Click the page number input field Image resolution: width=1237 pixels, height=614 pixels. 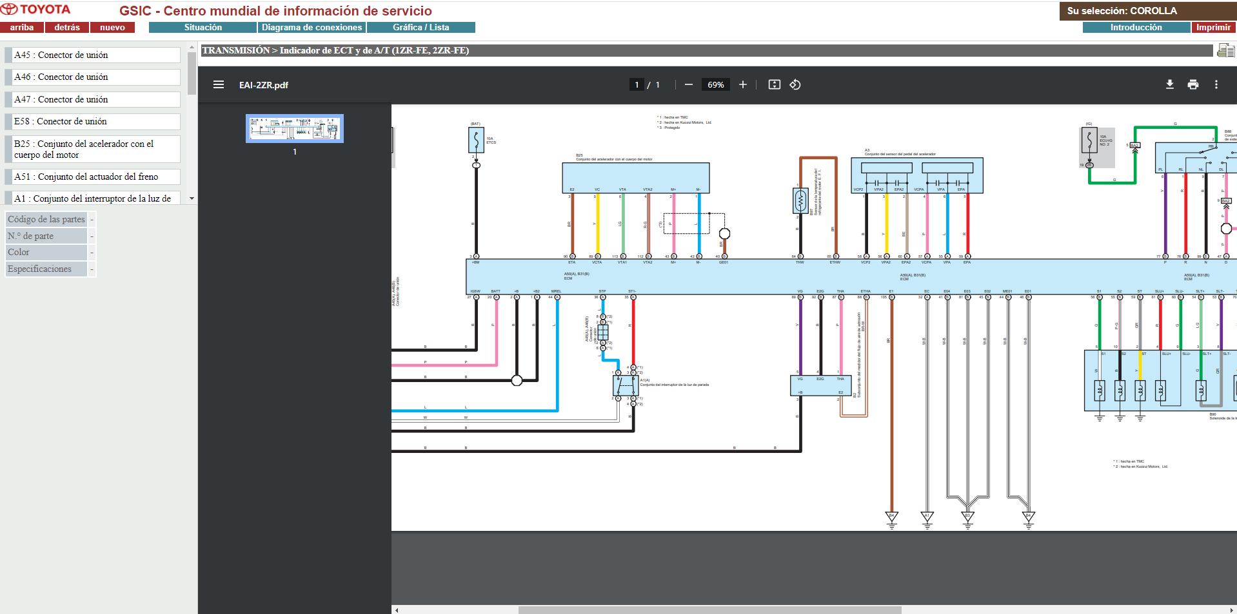[x=637, y=84]
